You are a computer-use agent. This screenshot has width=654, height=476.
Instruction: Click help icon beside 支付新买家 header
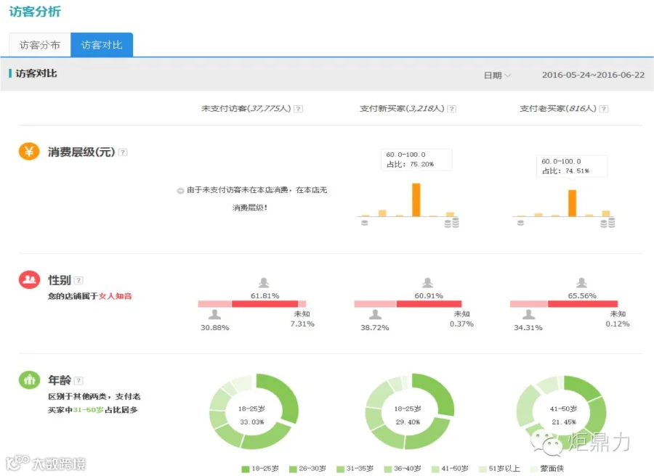452,109
